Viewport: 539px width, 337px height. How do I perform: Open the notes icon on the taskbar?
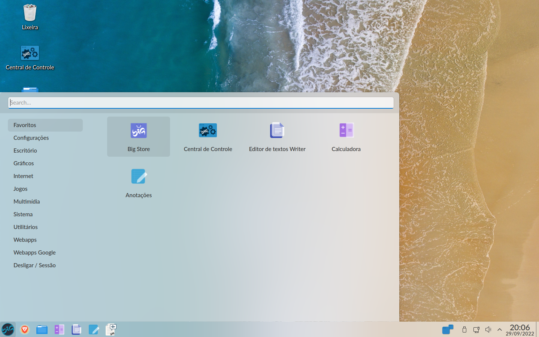click(x=94, y=330)
